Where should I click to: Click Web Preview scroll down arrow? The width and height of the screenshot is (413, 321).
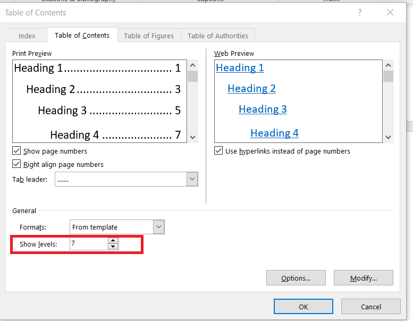click(388, 137)
